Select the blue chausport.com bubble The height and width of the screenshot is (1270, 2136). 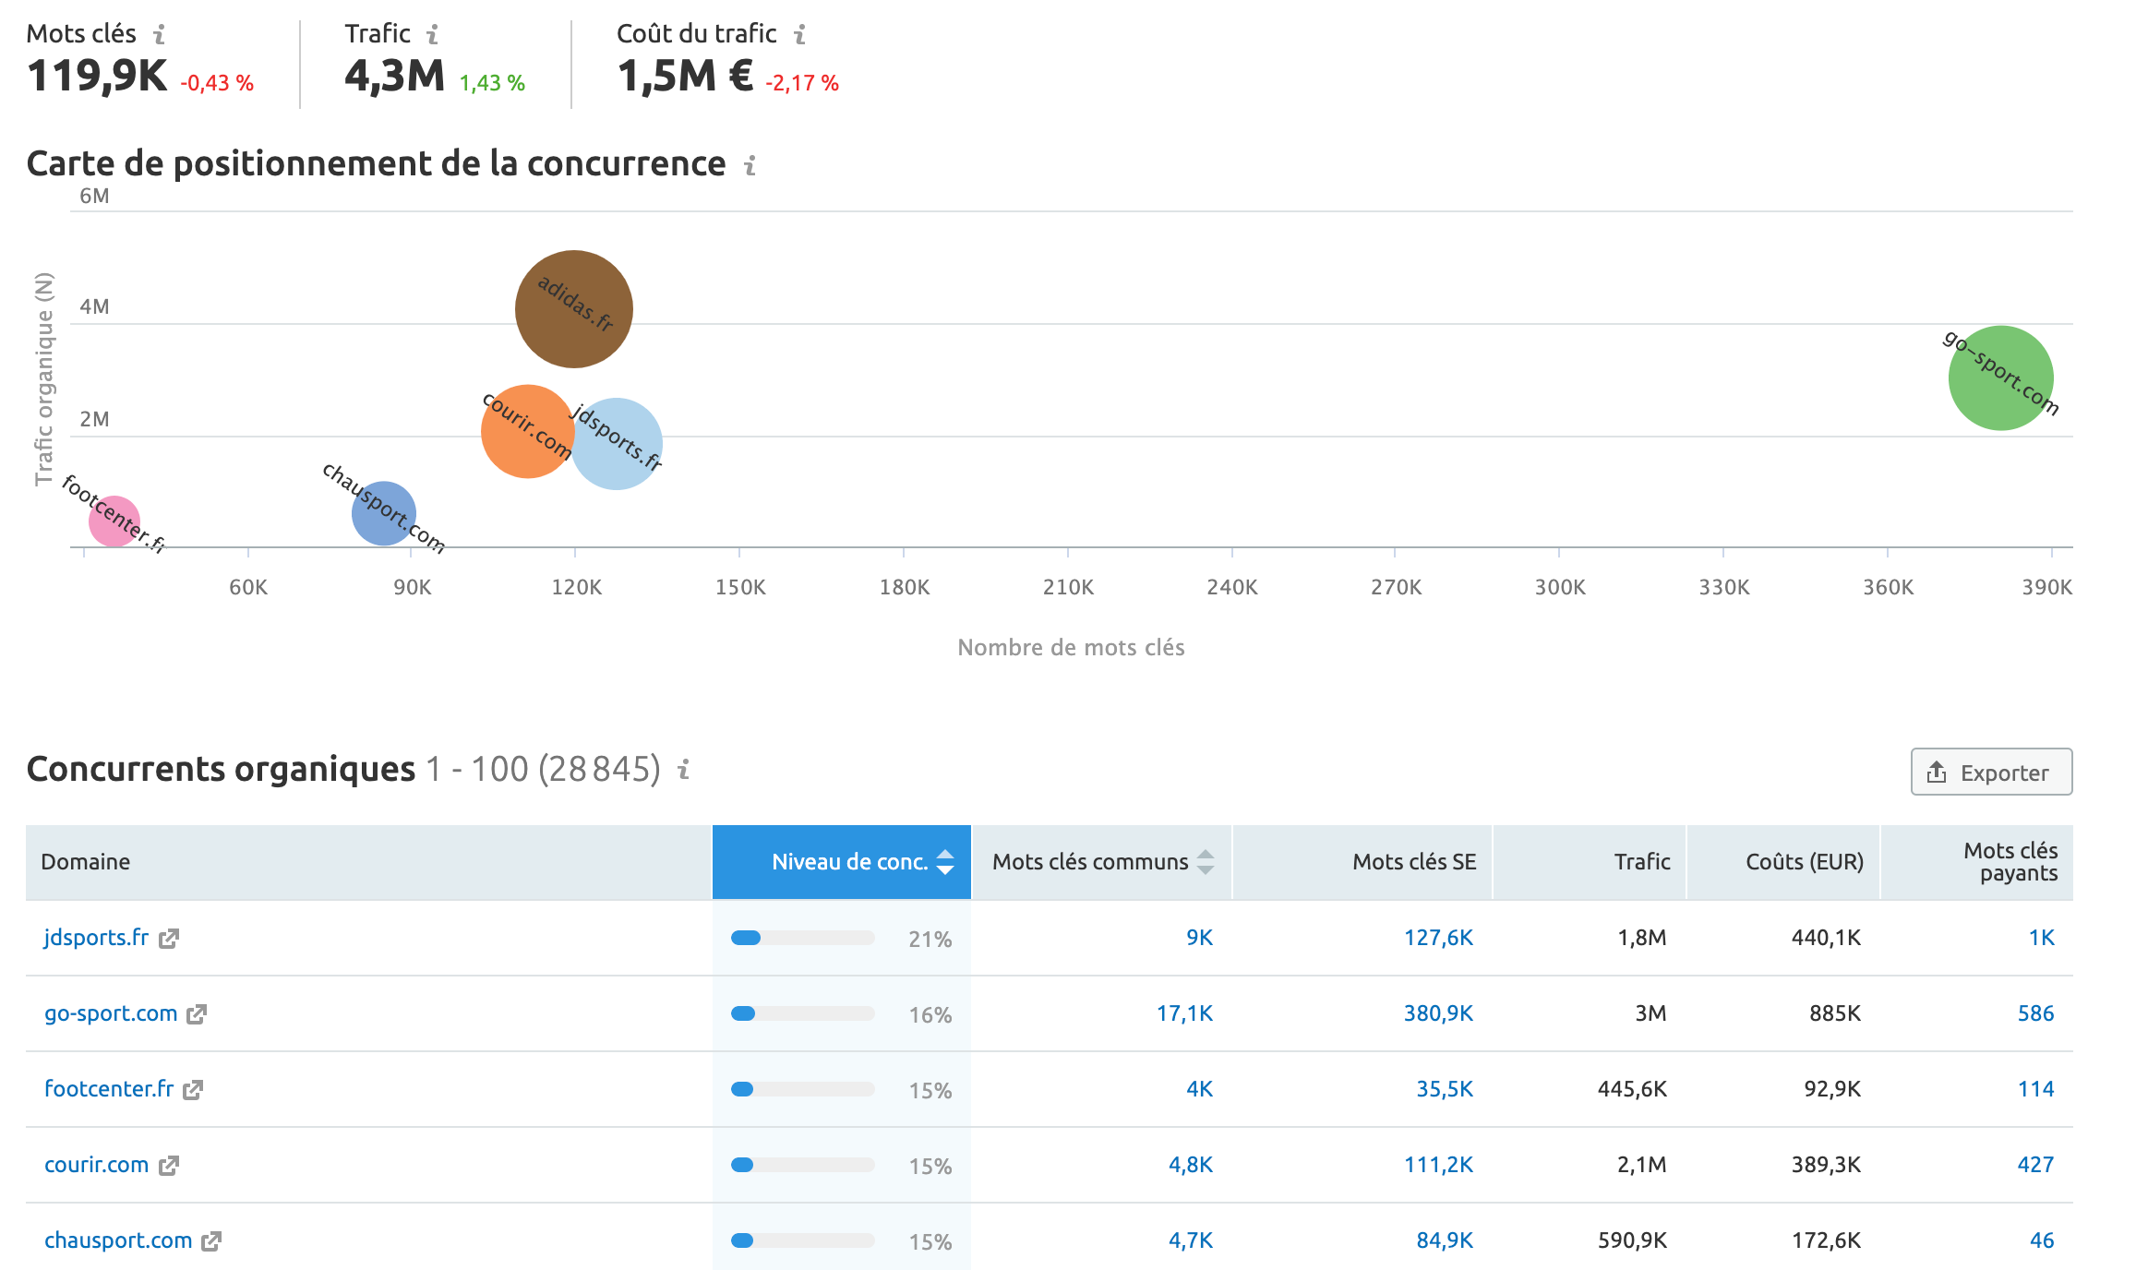[384, 513]
